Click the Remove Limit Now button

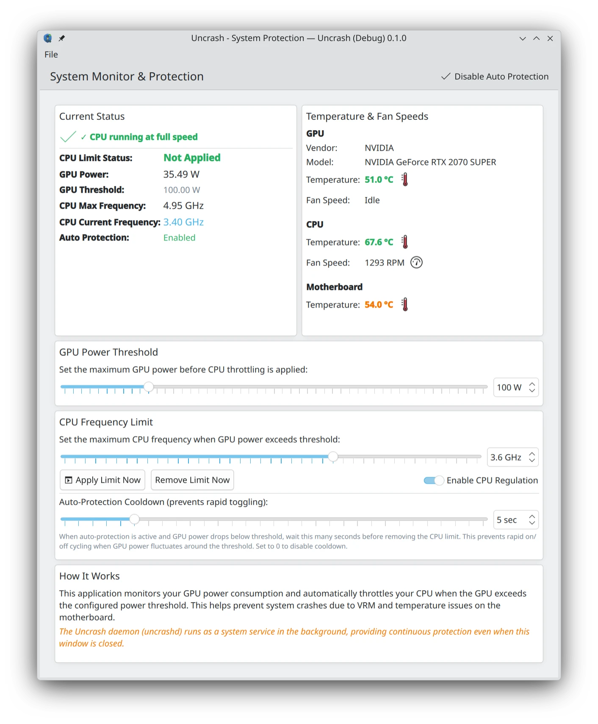coord(192,480)
